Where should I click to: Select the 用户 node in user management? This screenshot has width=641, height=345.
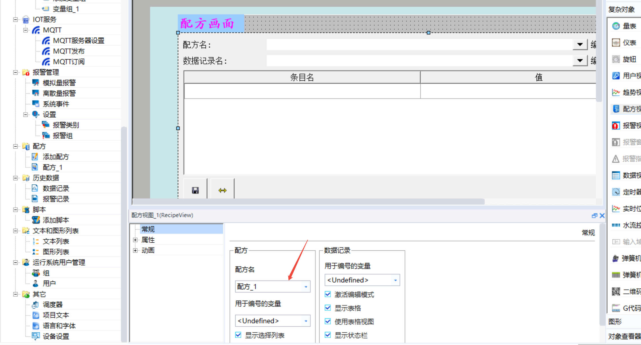click(x=49, y=283)
